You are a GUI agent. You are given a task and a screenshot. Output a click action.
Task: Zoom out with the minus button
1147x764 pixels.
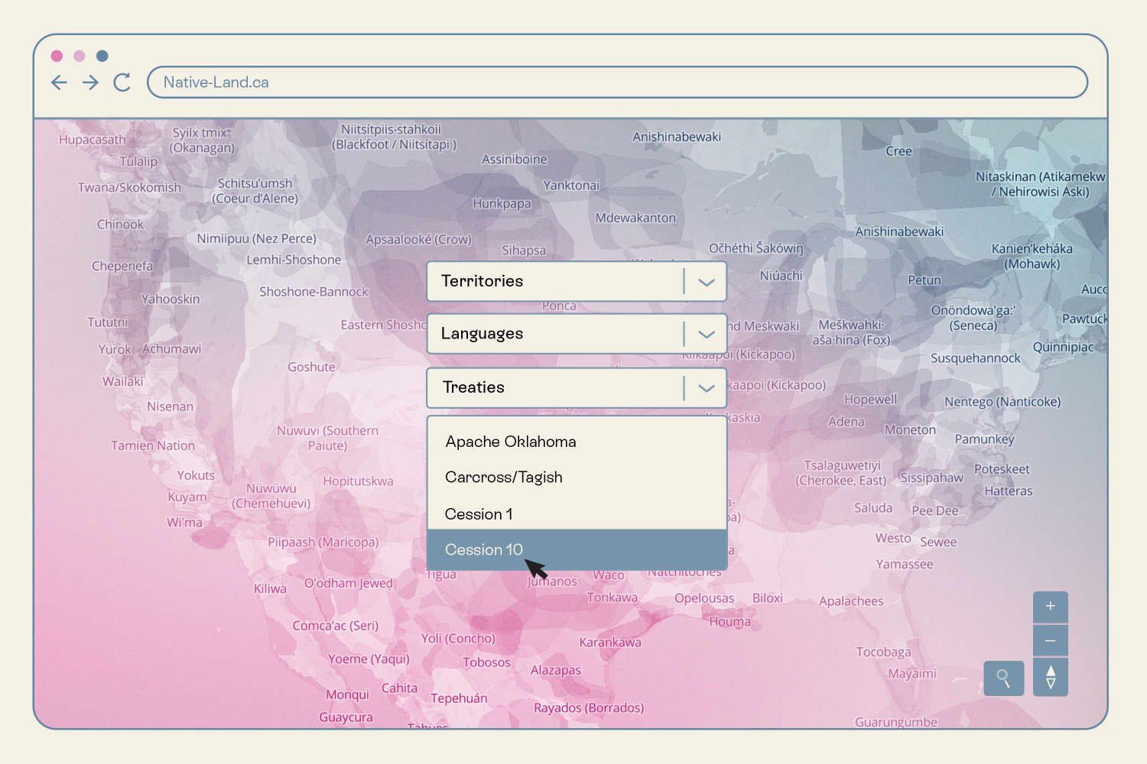1050,640
